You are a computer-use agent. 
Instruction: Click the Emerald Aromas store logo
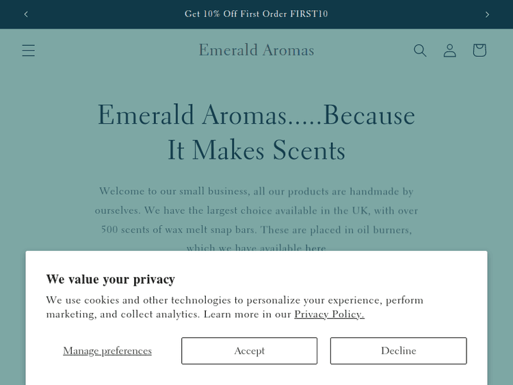click(256, 50)
